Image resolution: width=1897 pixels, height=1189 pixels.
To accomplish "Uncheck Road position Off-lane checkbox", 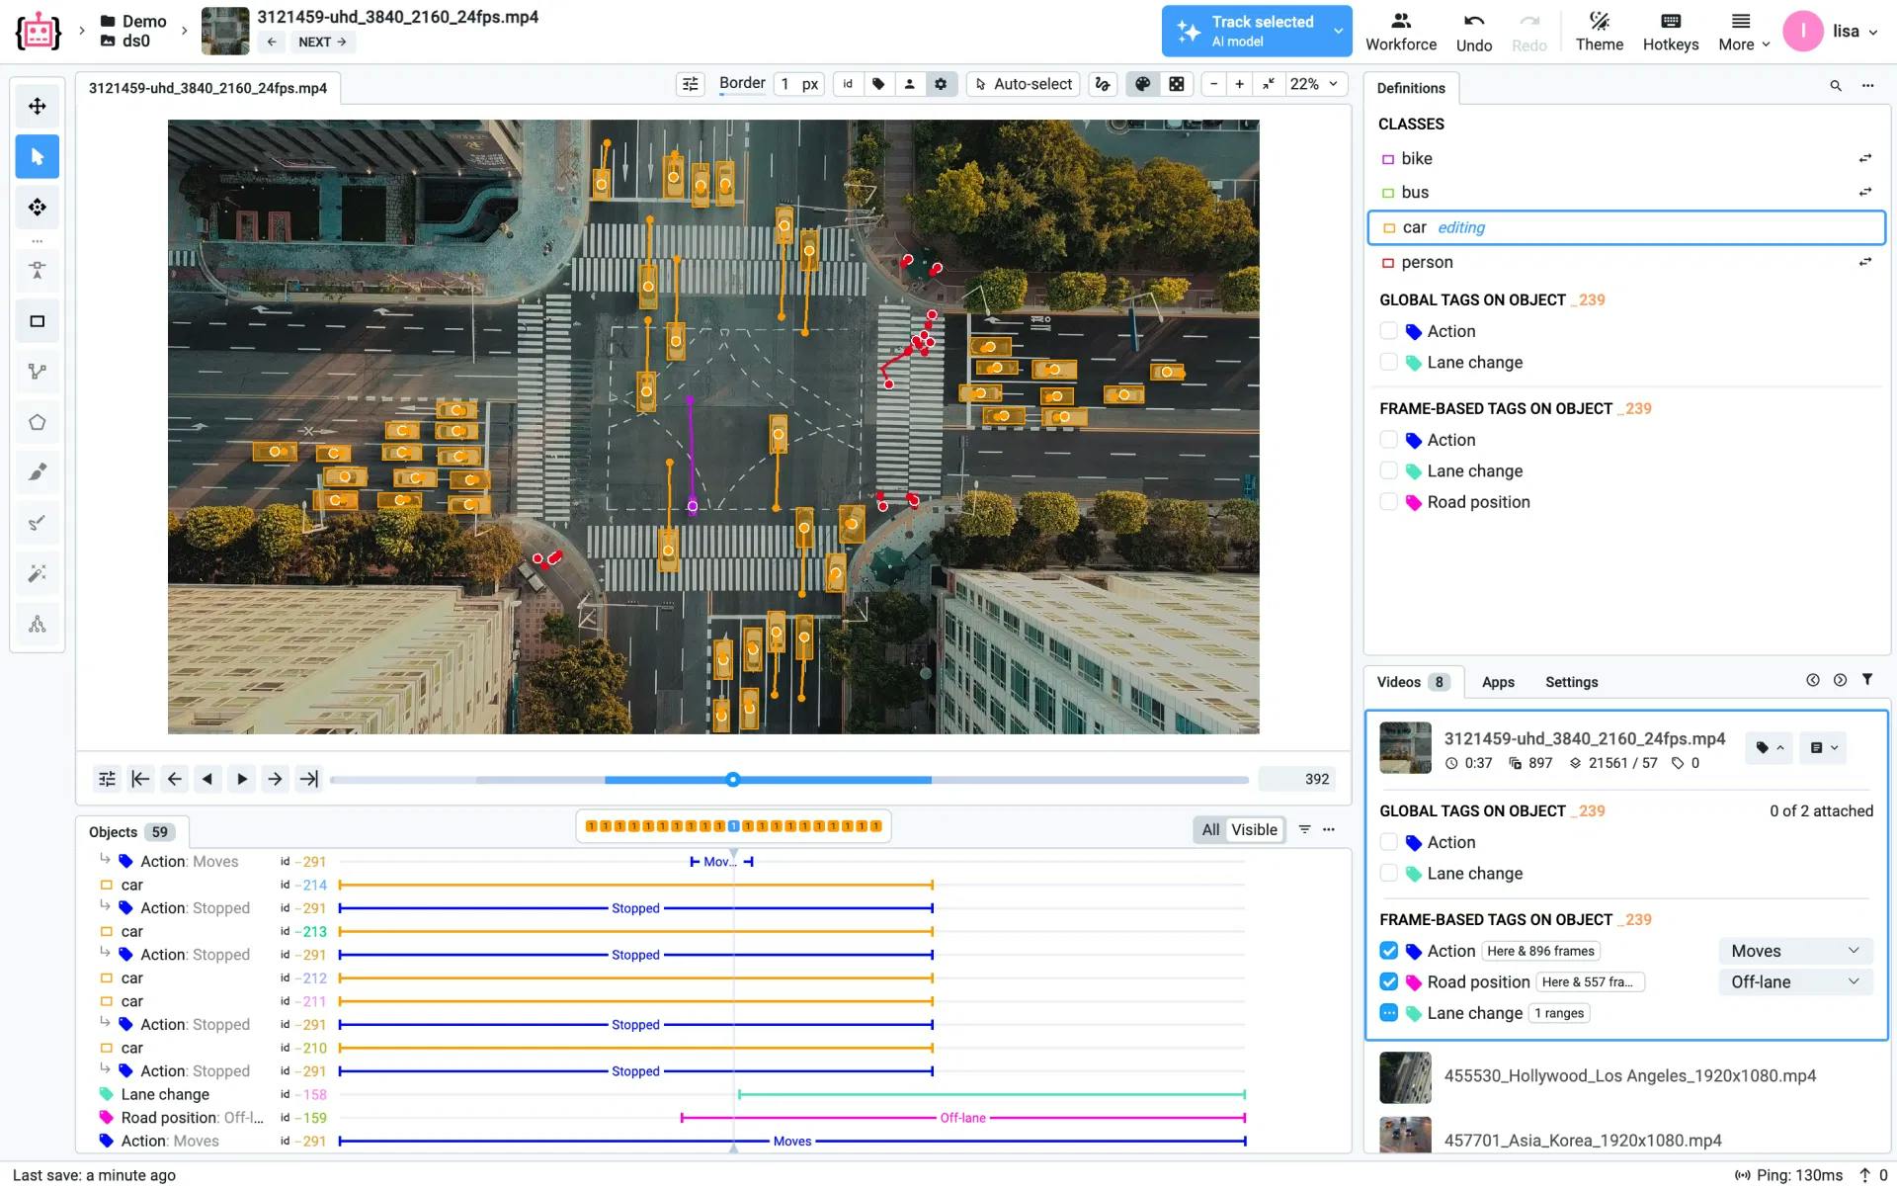I will [1388, 981].
